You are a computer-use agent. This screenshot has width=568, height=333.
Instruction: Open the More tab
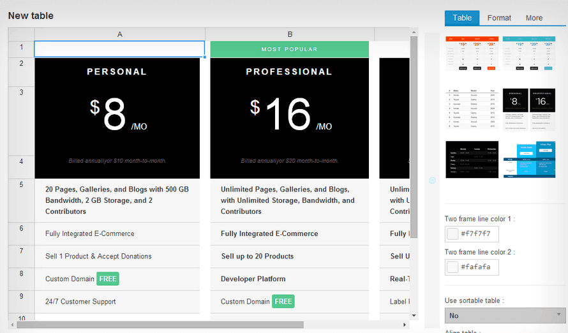coord(534,18)
